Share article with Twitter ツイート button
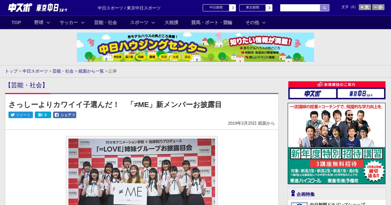Viewport: 391px width, 205px height. 21,115
